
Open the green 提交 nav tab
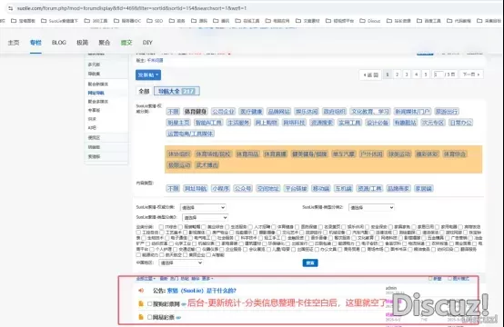126,43
